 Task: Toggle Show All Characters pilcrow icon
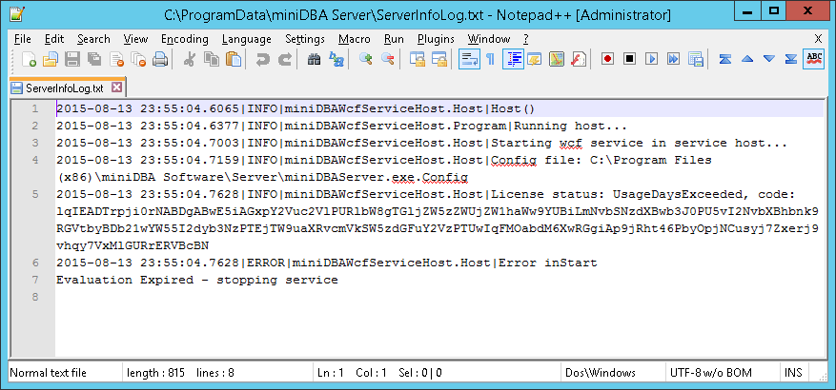tap(491, 59)
